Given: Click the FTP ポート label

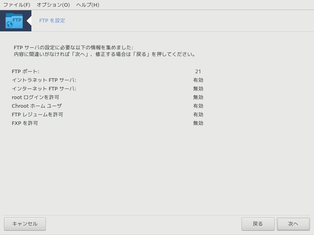Looking at the screenshot, I should pyautogui.click(x=26, y=72).
